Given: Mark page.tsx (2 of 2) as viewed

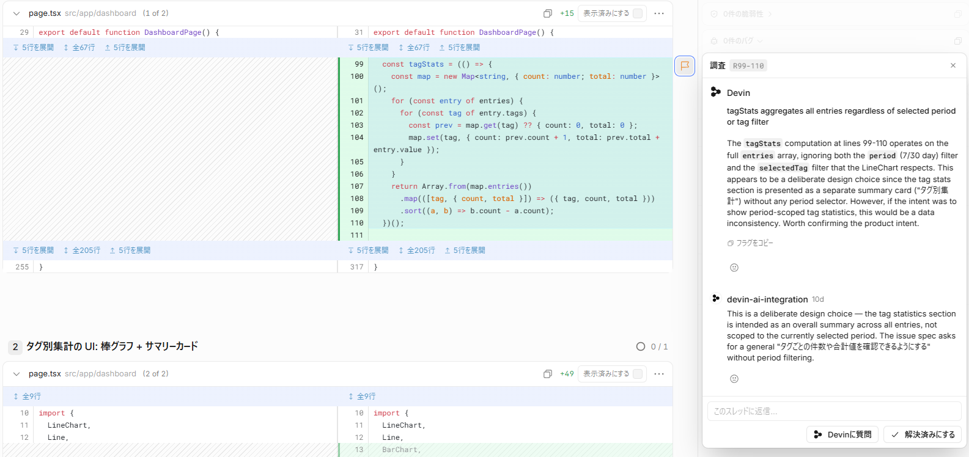Looking at the screenshot, I should pyautogui.click(x=613, y=374).
